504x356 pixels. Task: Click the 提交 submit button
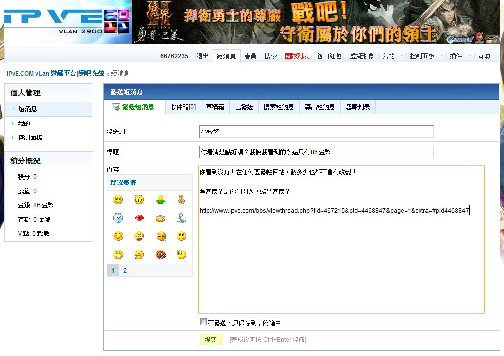(x=210, y=340)
